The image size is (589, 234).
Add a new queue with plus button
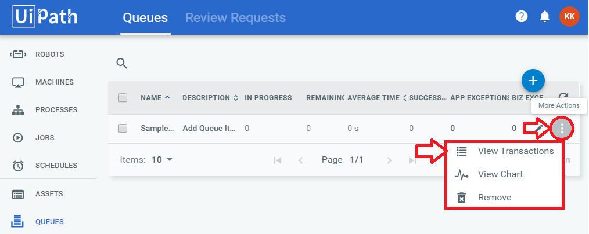pyautogui.click(x=533, y=81)
